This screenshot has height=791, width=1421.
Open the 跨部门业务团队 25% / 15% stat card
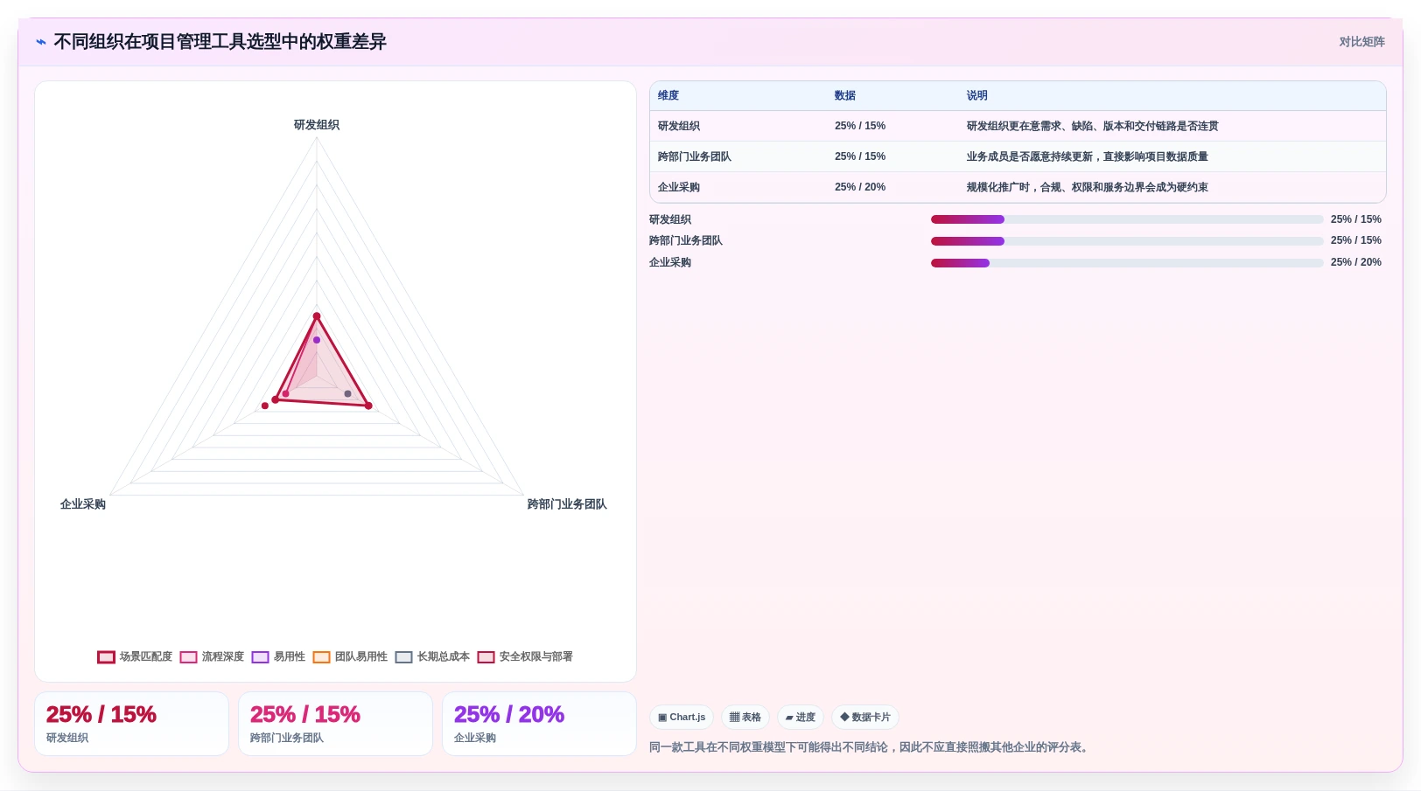pos(335,724)
